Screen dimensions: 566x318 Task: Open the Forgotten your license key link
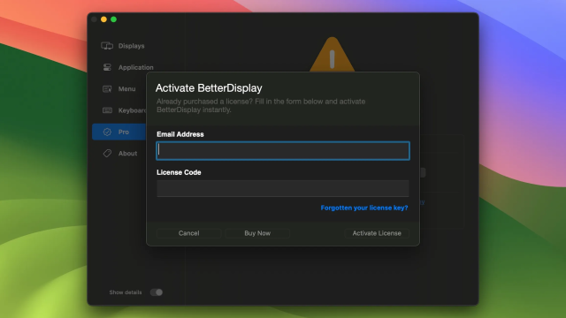click(364, 208)
